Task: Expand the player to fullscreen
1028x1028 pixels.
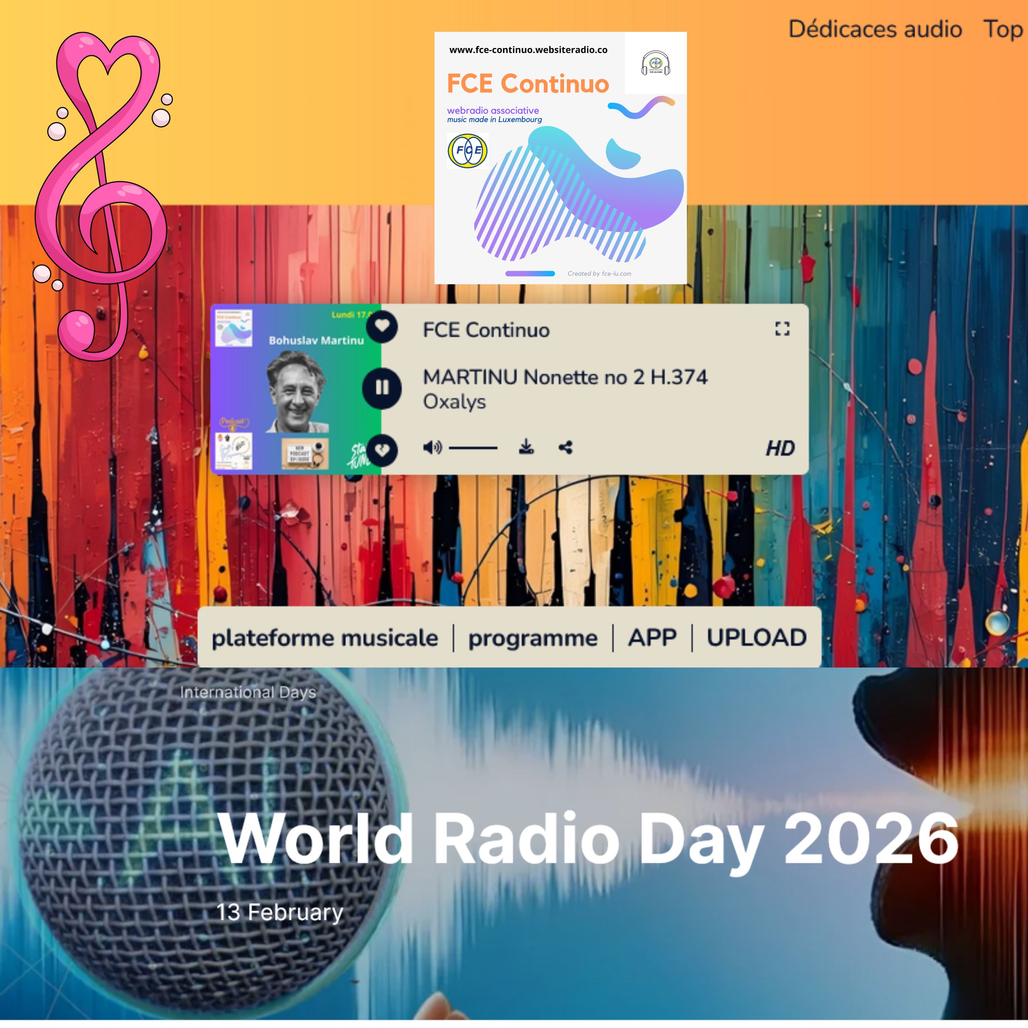Action: point(782,329)
